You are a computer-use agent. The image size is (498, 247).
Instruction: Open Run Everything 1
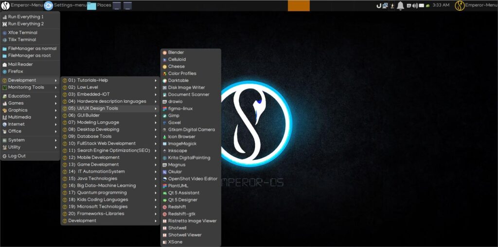pyautogui.click(x=30, y=17)
